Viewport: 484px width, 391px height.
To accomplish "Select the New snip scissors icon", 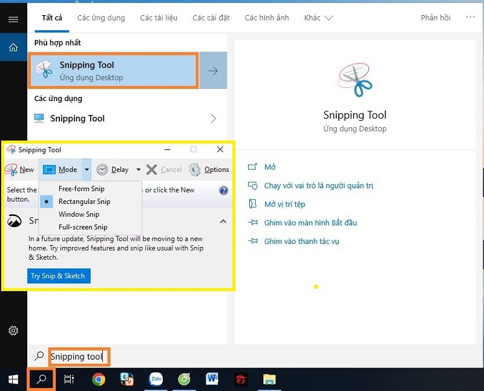I will point(11,169).
